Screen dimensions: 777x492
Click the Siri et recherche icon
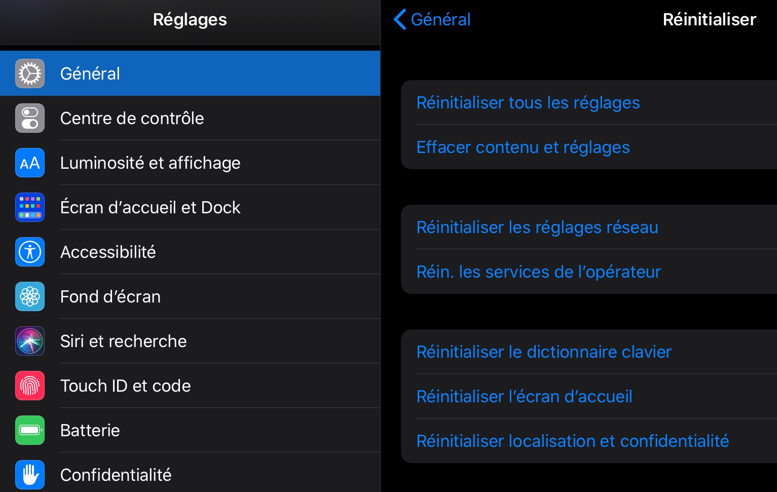(30, 341)
